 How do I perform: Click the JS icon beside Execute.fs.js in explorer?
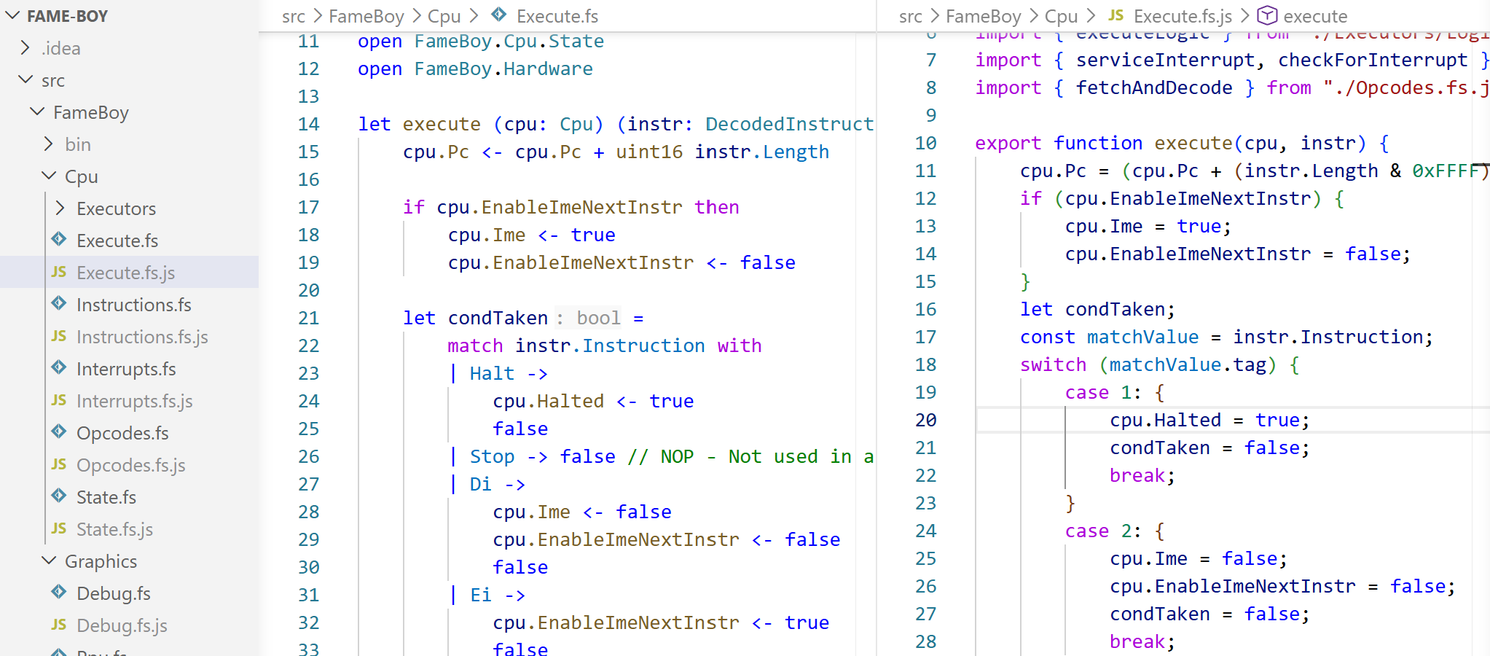pos(59,272)
